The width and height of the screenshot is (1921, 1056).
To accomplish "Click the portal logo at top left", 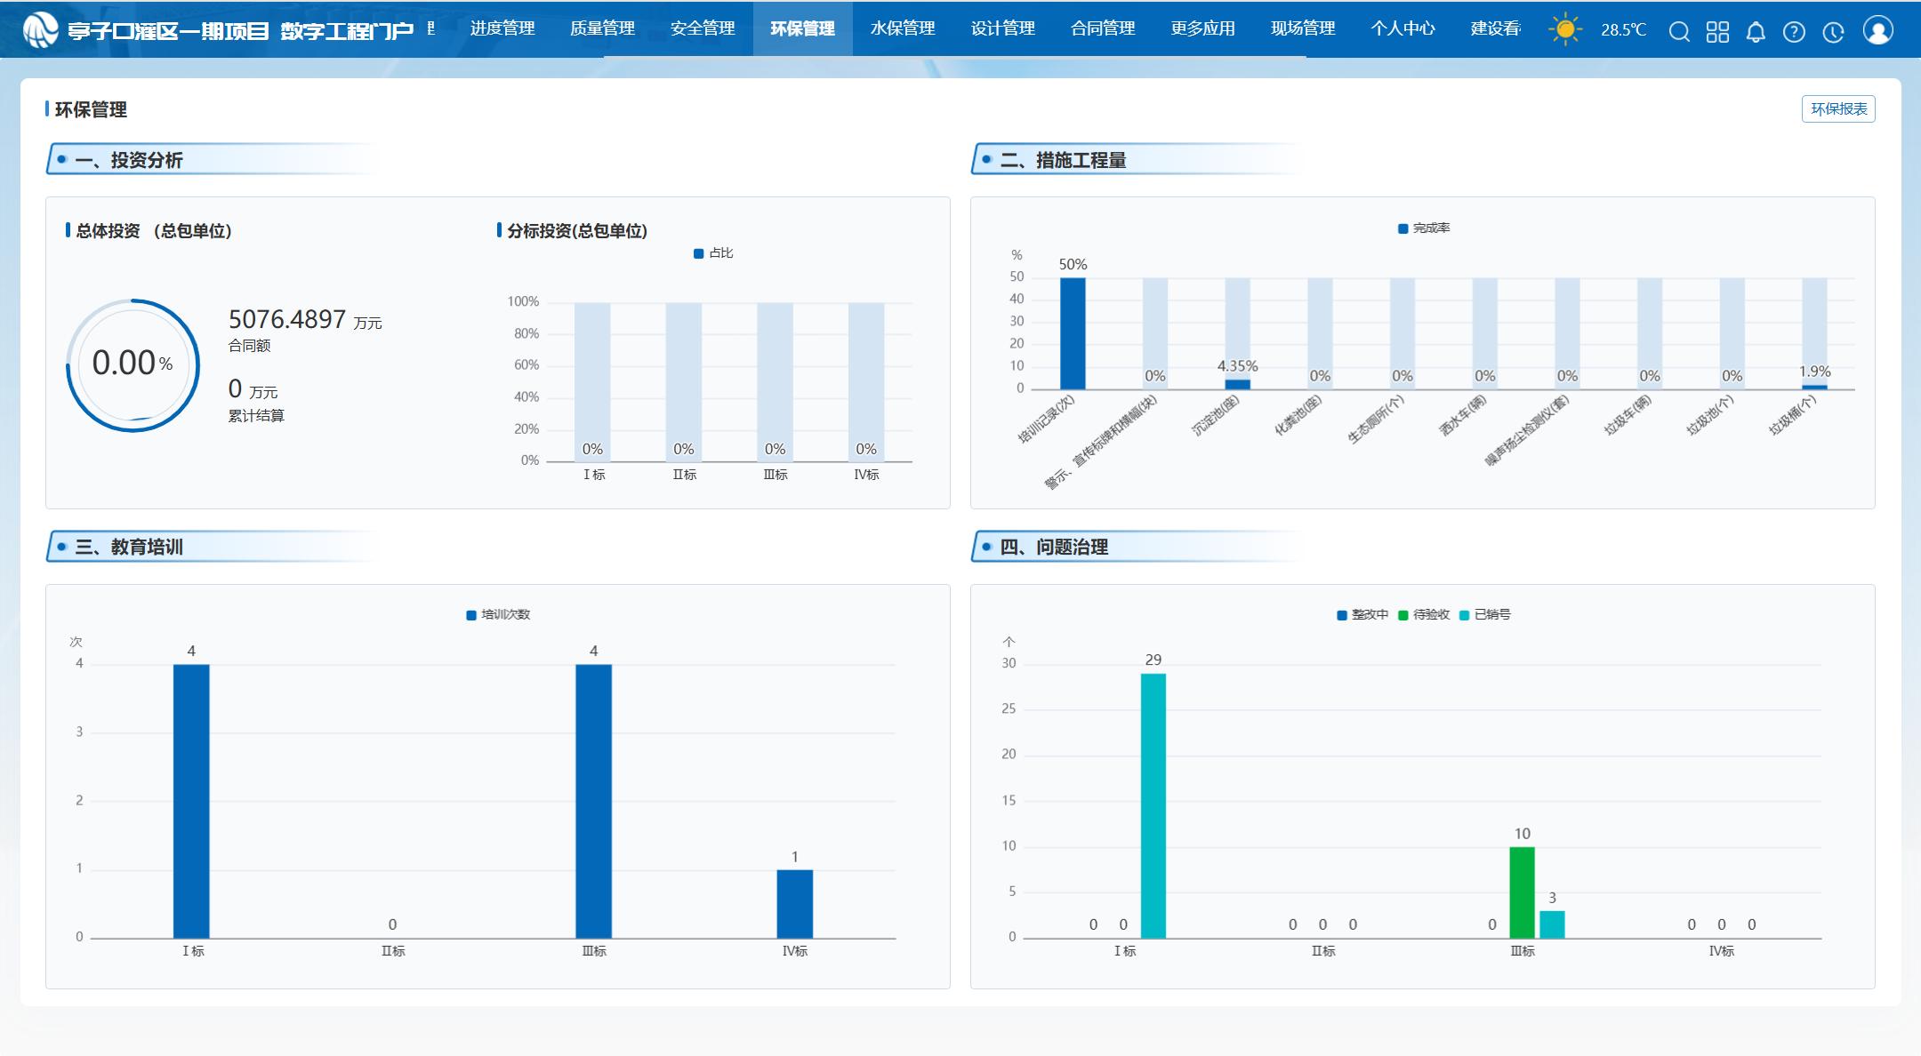I will (x=40, y=30).
